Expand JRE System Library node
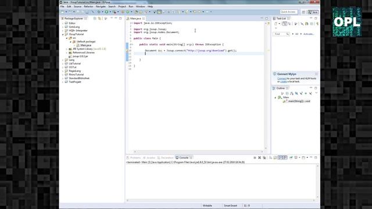This screenshot has width=372, height=209. 67,49
